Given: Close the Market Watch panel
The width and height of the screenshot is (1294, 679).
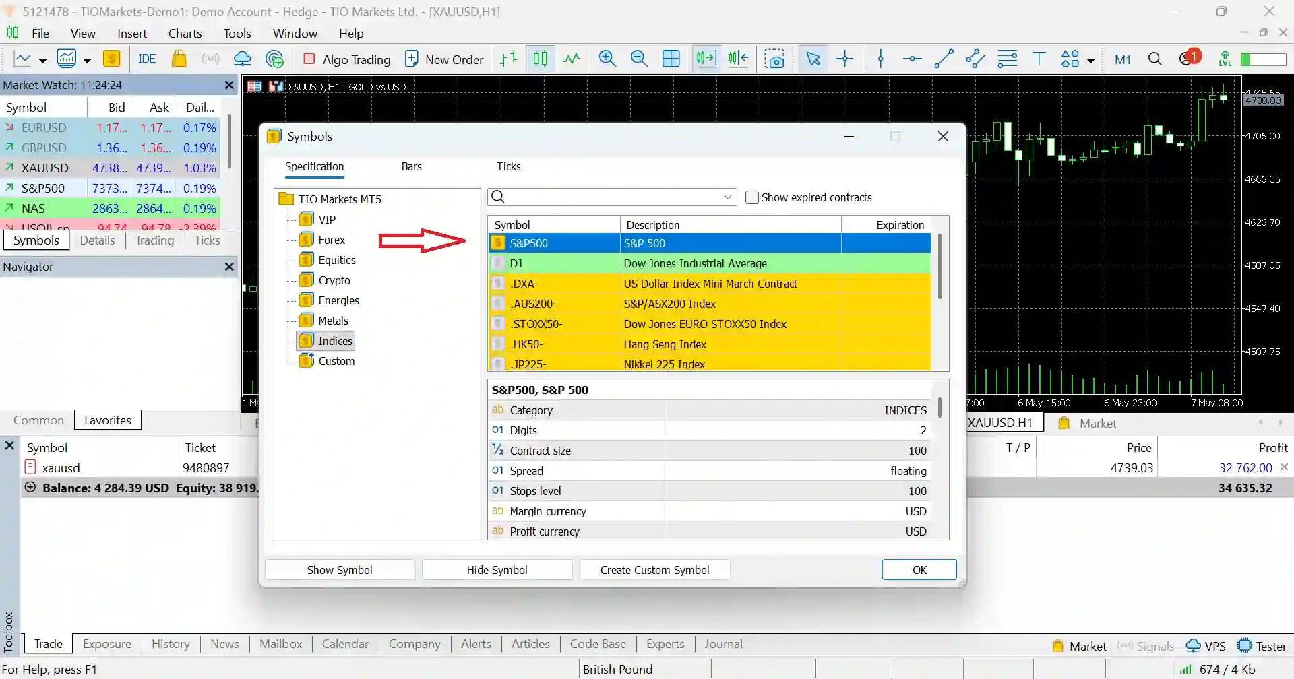Looking at the screenshot, I should coord(229,85).
